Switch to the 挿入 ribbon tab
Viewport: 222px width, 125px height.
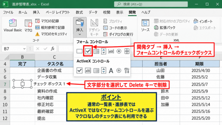pyautogui.click(x=36, y=12)
